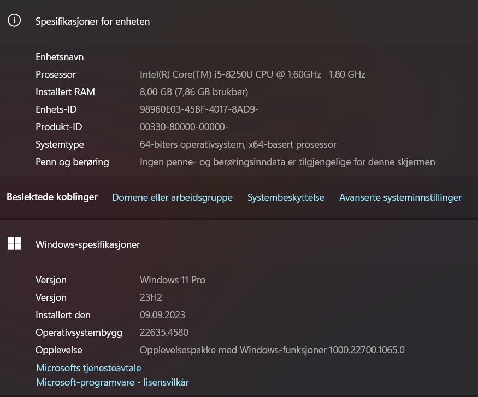The image size is (478, 397).
Task: Select the Opplevelsespakke med Windows-funksjoner value
Action: (272, 350)
